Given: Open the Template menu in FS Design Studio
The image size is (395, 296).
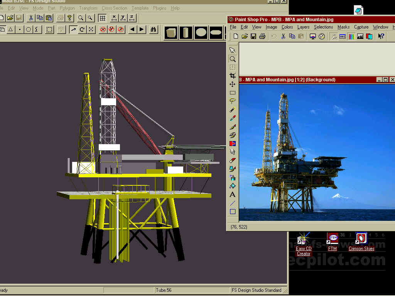Looking at the screenshot, I should [x=140, y=8].
